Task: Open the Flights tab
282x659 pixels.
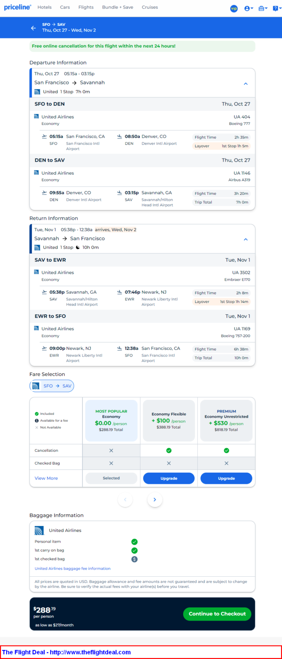Action: 86,7
